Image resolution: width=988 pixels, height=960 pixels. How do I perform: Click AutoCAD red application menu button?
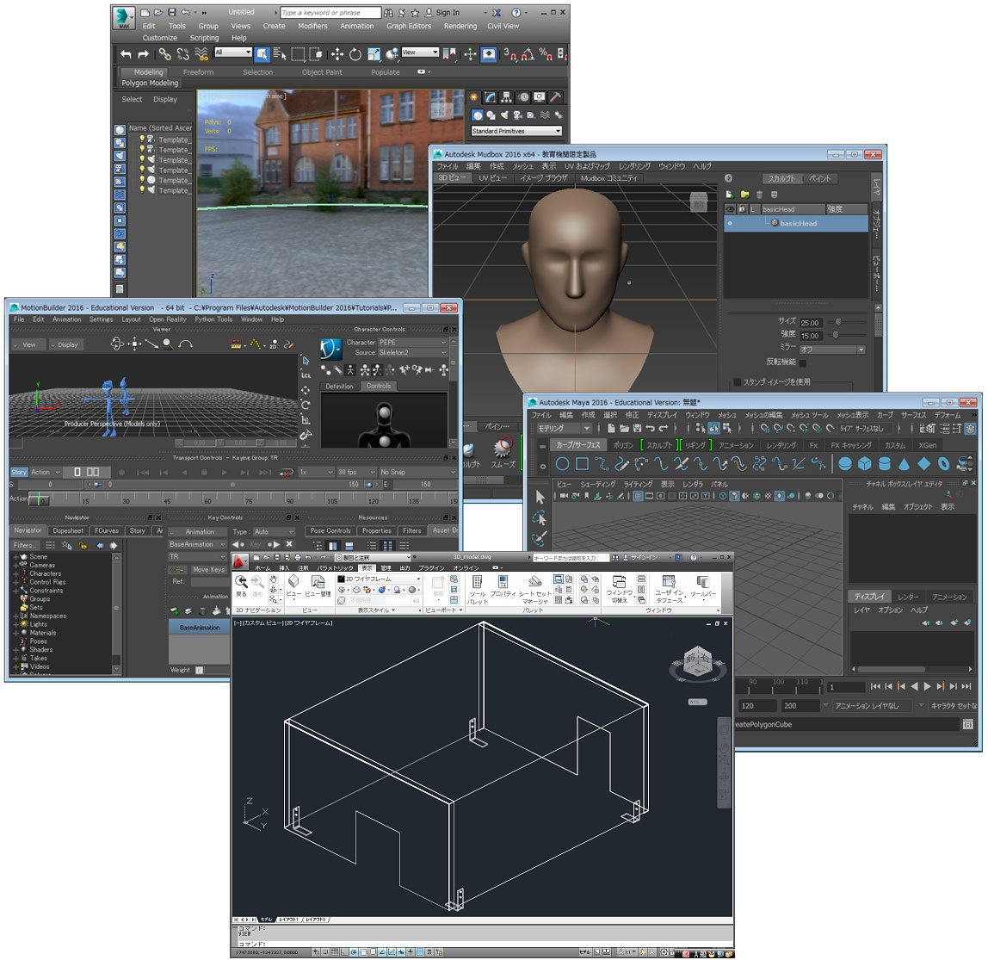[x=240, y=561]
